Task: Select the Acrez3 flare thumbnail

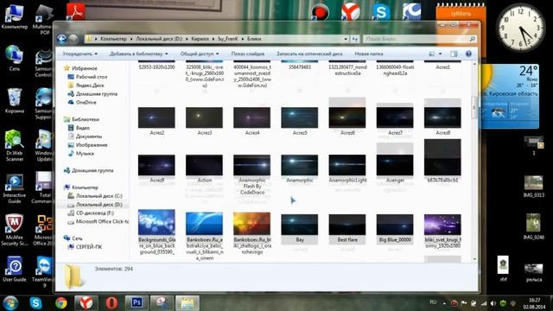Action: pos(204,117)
